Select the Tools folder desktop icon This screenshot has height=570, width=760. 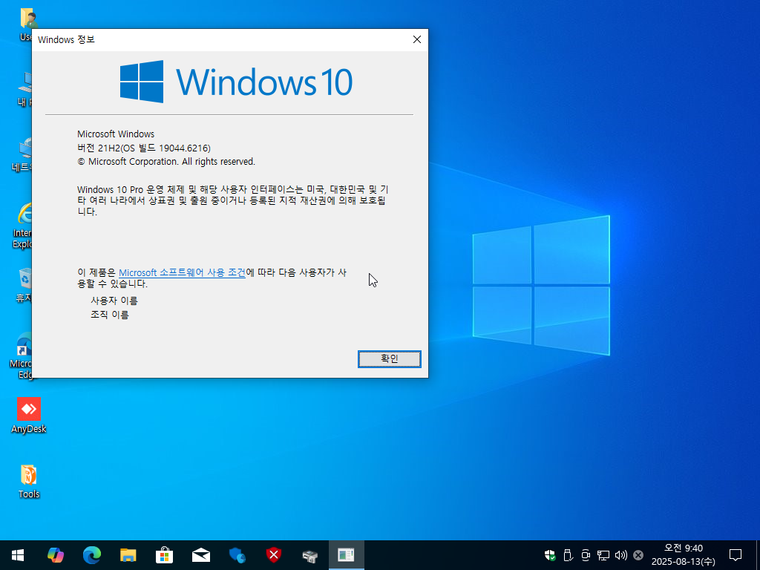pyautogui.click(x=29, y=481)
